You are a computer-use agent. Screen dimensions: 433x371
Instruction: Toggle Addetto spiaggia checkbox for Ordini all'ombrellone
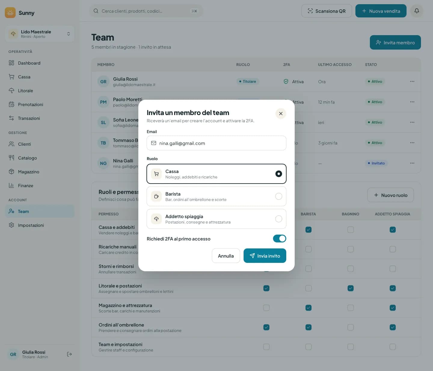(x=393, y=327)
